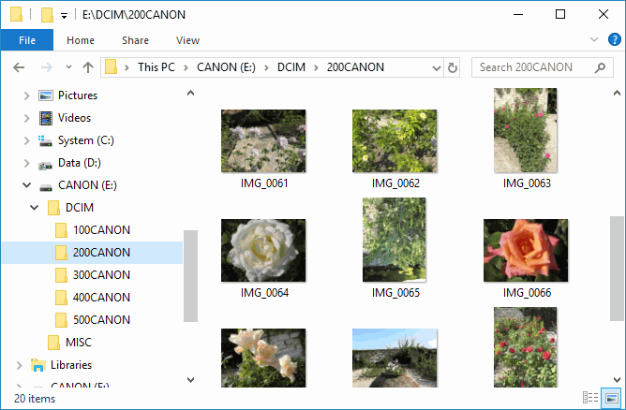The width and height of the screenshot is (626, 410).
Task: Expand the Libraries tree node
Action: click(x=21, y=364)
